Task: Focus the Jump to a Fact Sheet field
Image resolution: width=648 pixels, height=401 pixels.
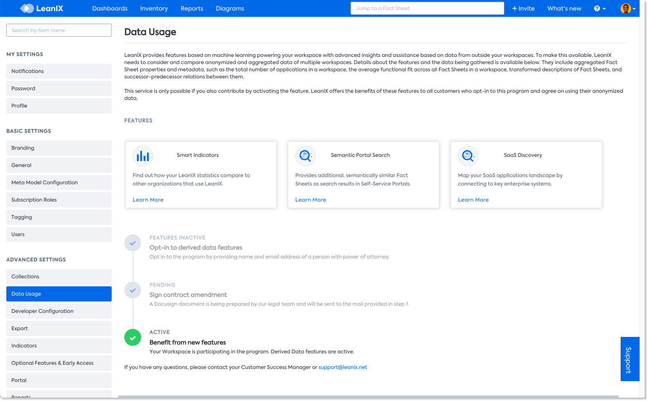Action: click(427, 8)
